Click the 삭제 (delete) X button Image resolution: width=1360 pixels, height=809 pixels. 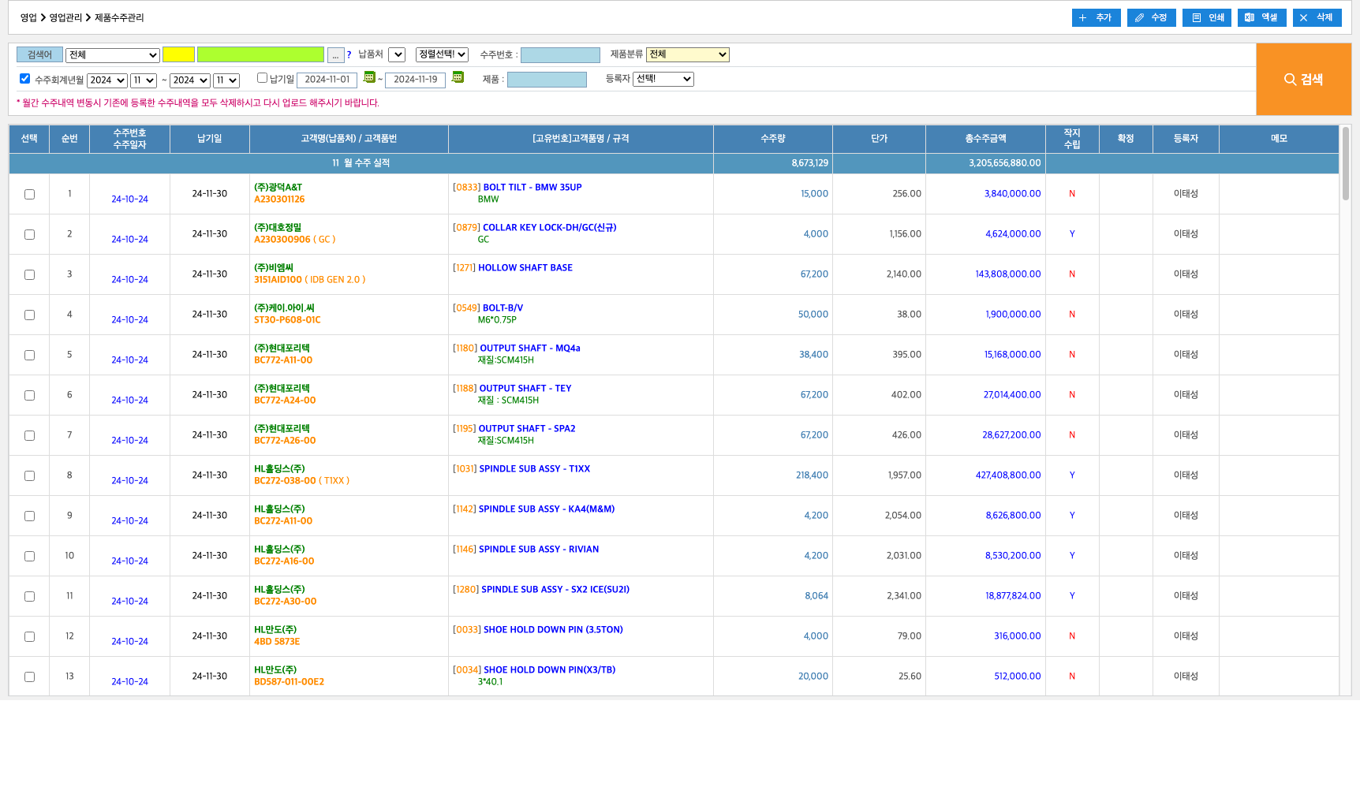click(x=1317, y=17)
